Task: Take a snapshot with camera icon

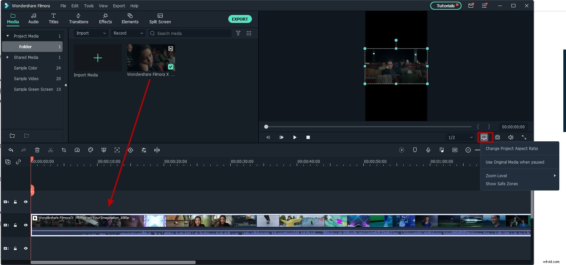Action: (x=497, y=137)
